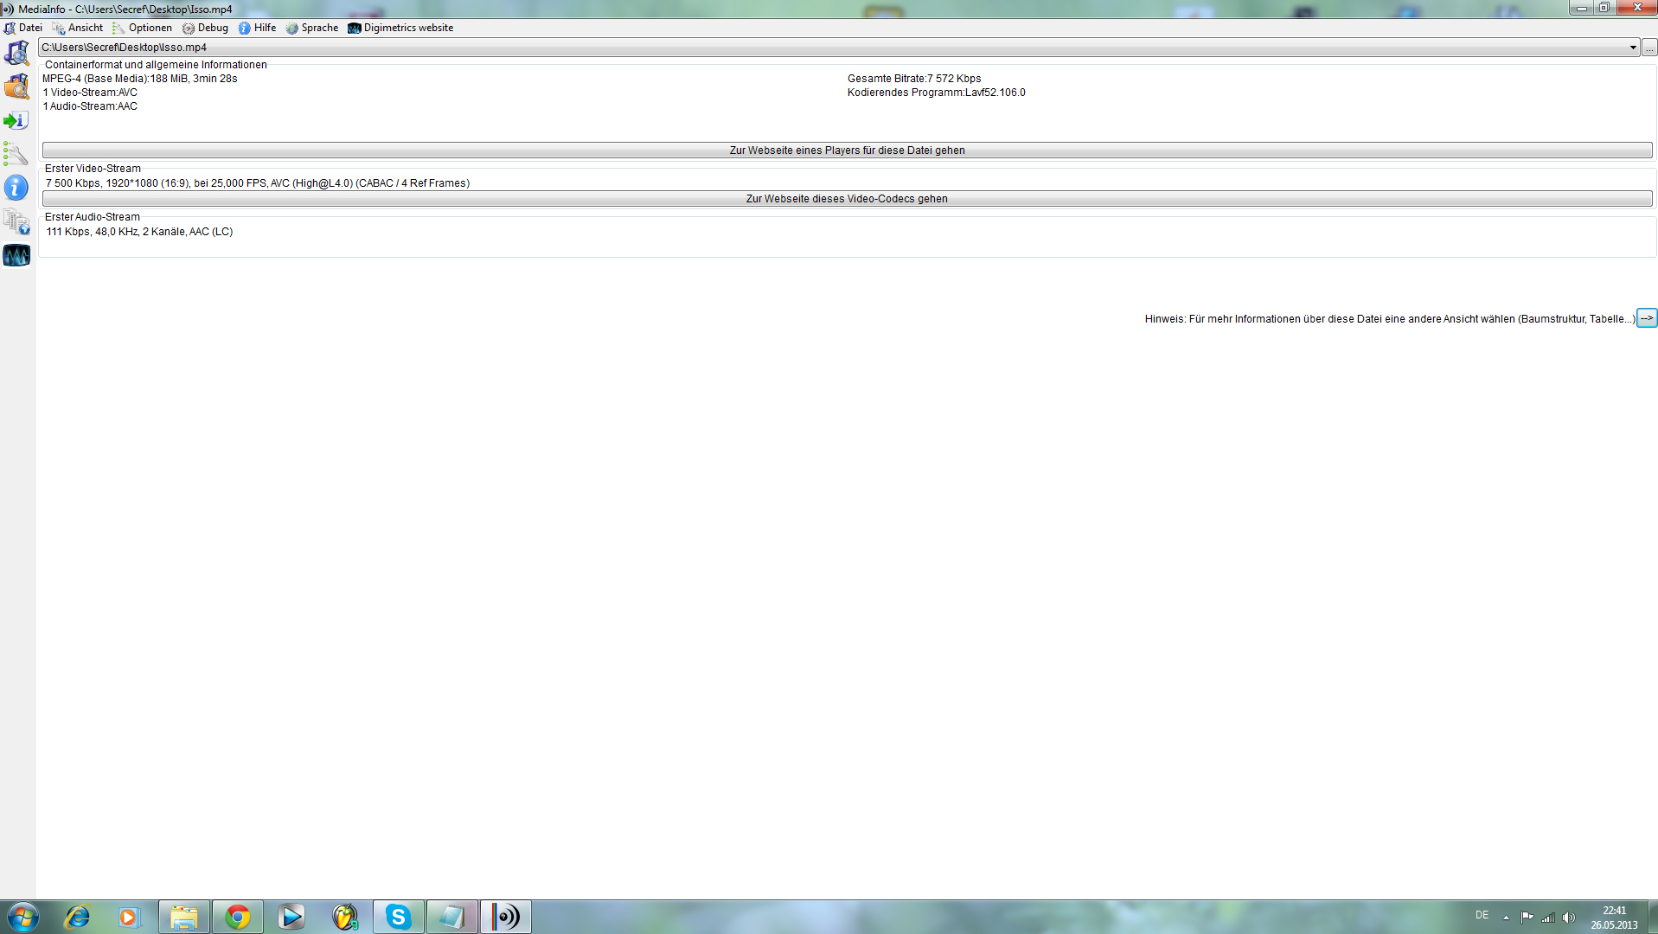Open the Datei menu

pyautogui.click(x=23, y=28)
